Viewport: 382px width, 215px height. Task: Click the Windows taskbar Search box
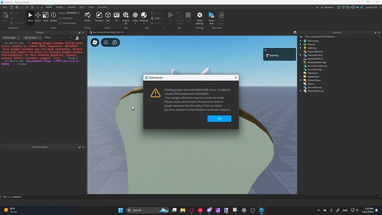point(147,210)
